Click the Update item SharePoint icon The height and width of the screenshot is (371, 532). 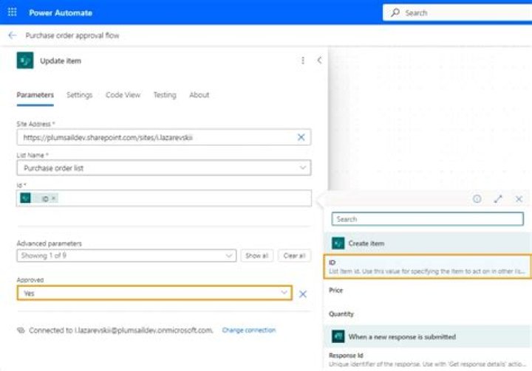[x=25, y=60]
